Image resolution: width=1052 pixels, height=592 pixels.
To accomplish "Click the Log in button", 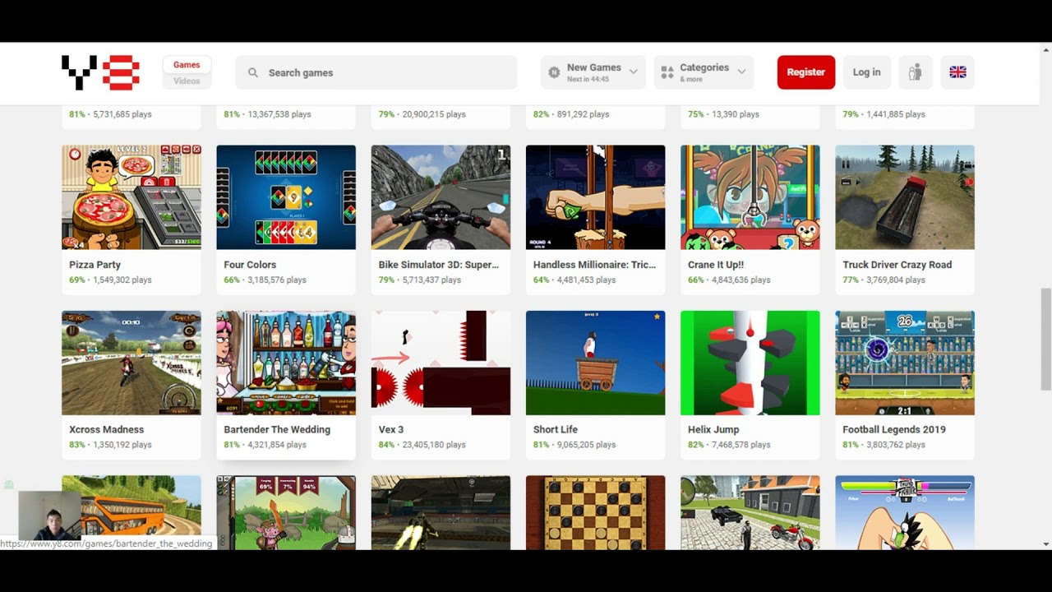I will click(x=866, y=72).
